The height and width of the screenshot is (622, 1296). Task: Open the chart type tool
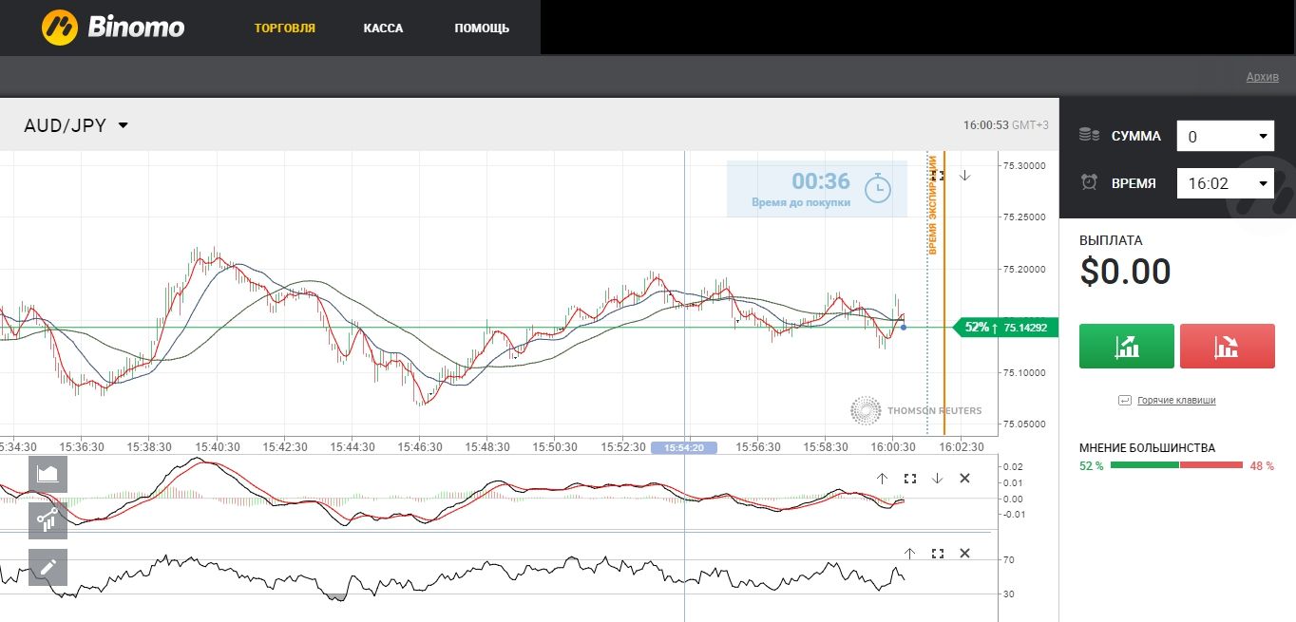pos(48,474)
